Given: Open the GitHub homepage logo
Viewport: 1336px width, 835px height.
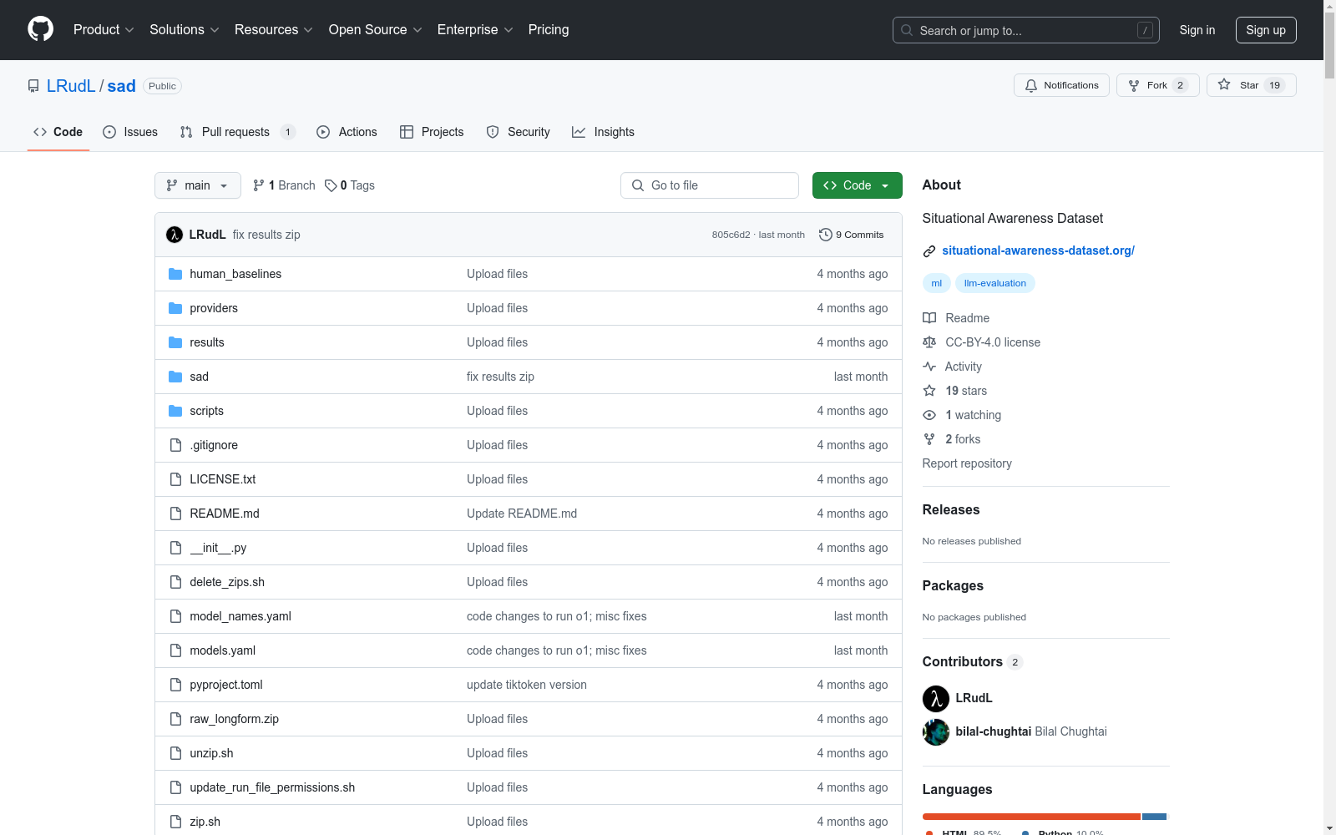Looking at the screenshot, I should 40,29.
